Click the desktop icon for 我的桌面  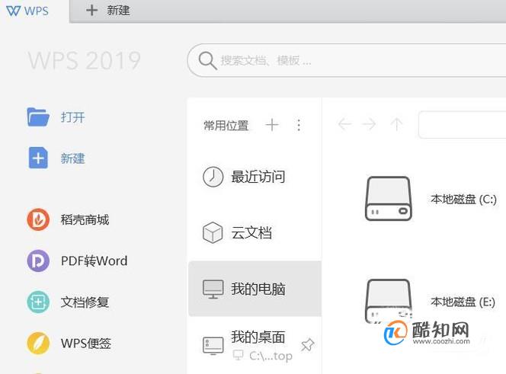pyautogui.click(x=213, y=346)
